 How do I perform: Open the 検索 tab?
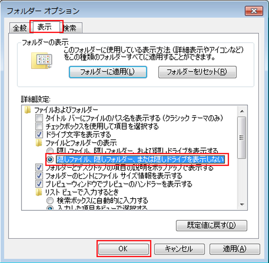(71, 28)
